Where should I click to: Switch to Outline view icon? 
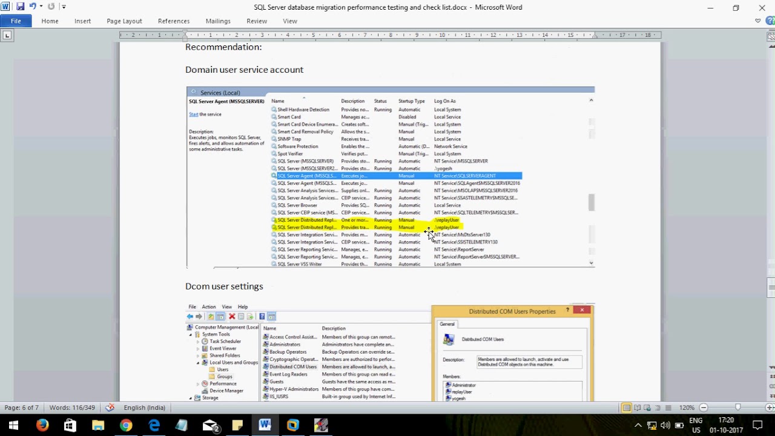658,408
